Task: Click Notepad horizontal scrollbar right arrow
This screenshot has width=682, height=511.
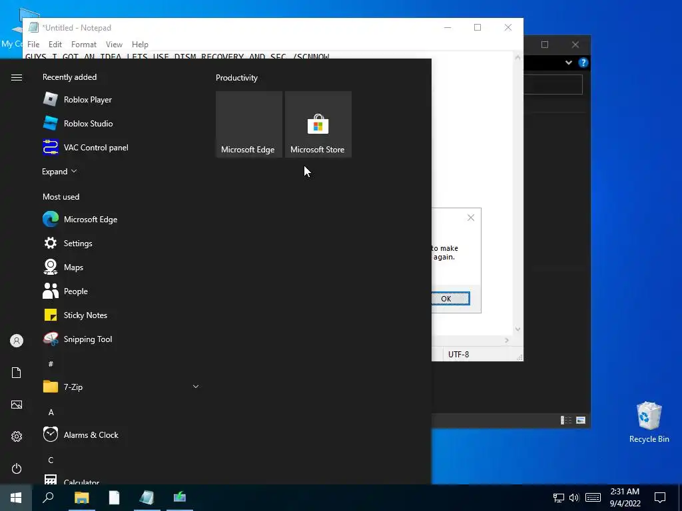Action: [x=507, y=340]
